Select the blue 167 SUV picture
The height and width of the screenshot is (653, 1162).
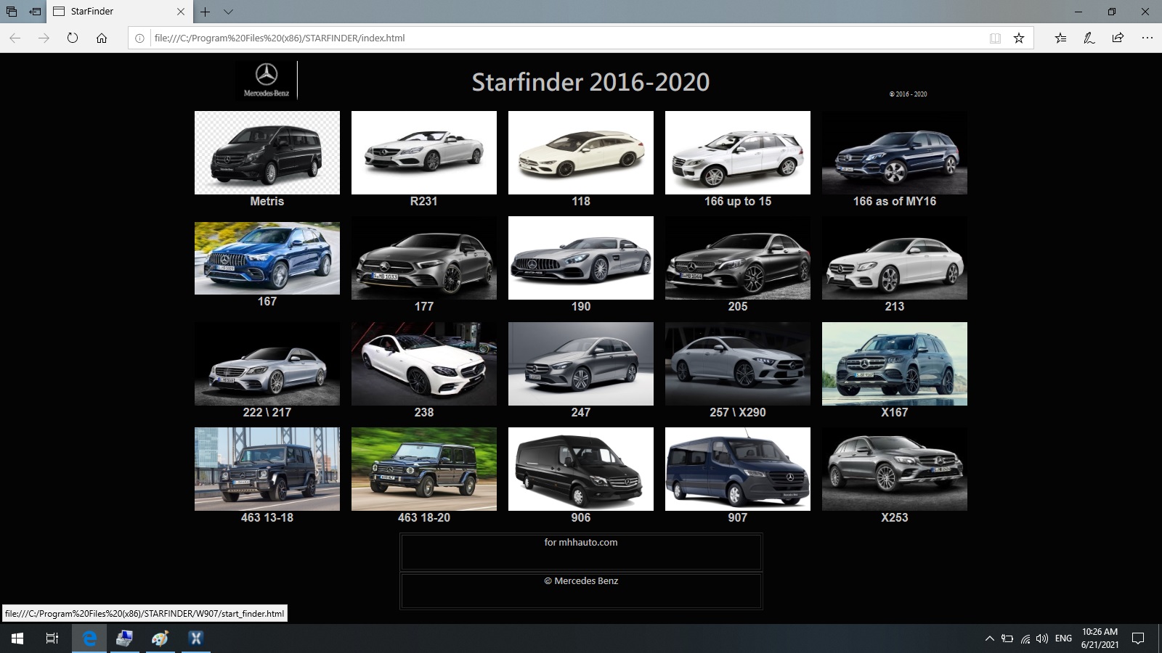(267, 258)
